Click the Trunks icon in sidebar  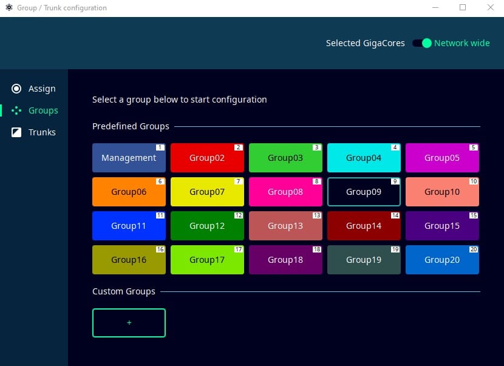17,132
